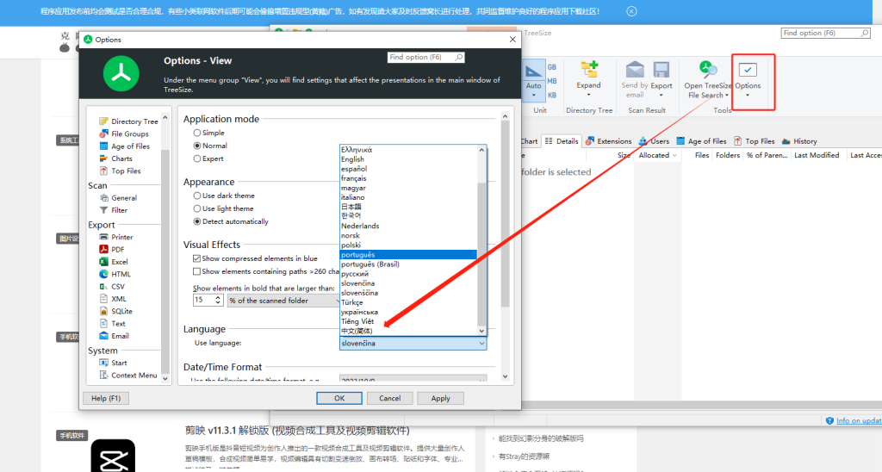The image size is (882, 472).
Task: Click Apply button in Options dialog
Action: (x=440, y=398)
